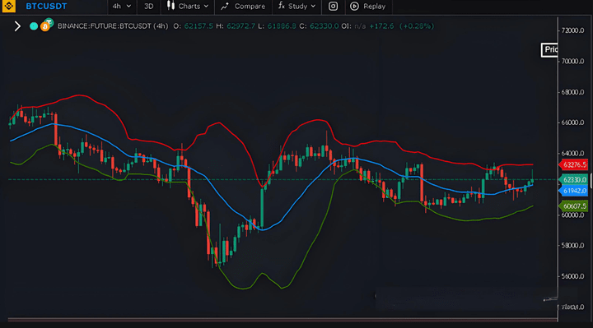Toggle the 3D view button
Image resolution: width=593 pixels, height=328 pixels.
pyautogui.click(x=148, y=6)
